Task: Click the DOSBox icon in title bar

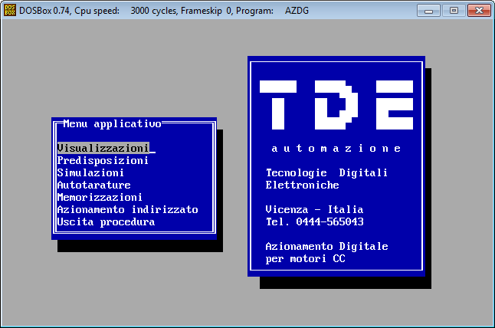Action: (x=10, y=11)
